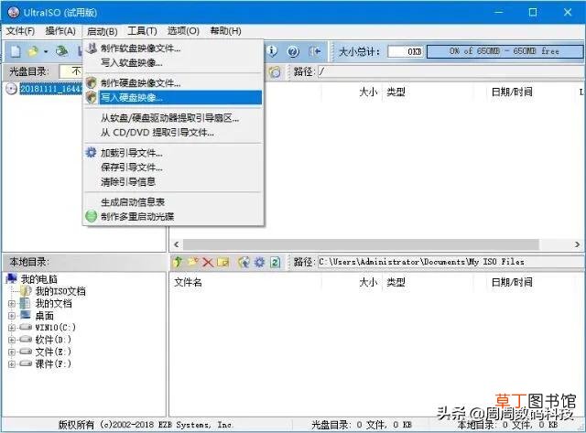Choose 制作多重启动光碟 menu entry
The height and width of the screenshot is (433, 586).
(x=173, y=216)
